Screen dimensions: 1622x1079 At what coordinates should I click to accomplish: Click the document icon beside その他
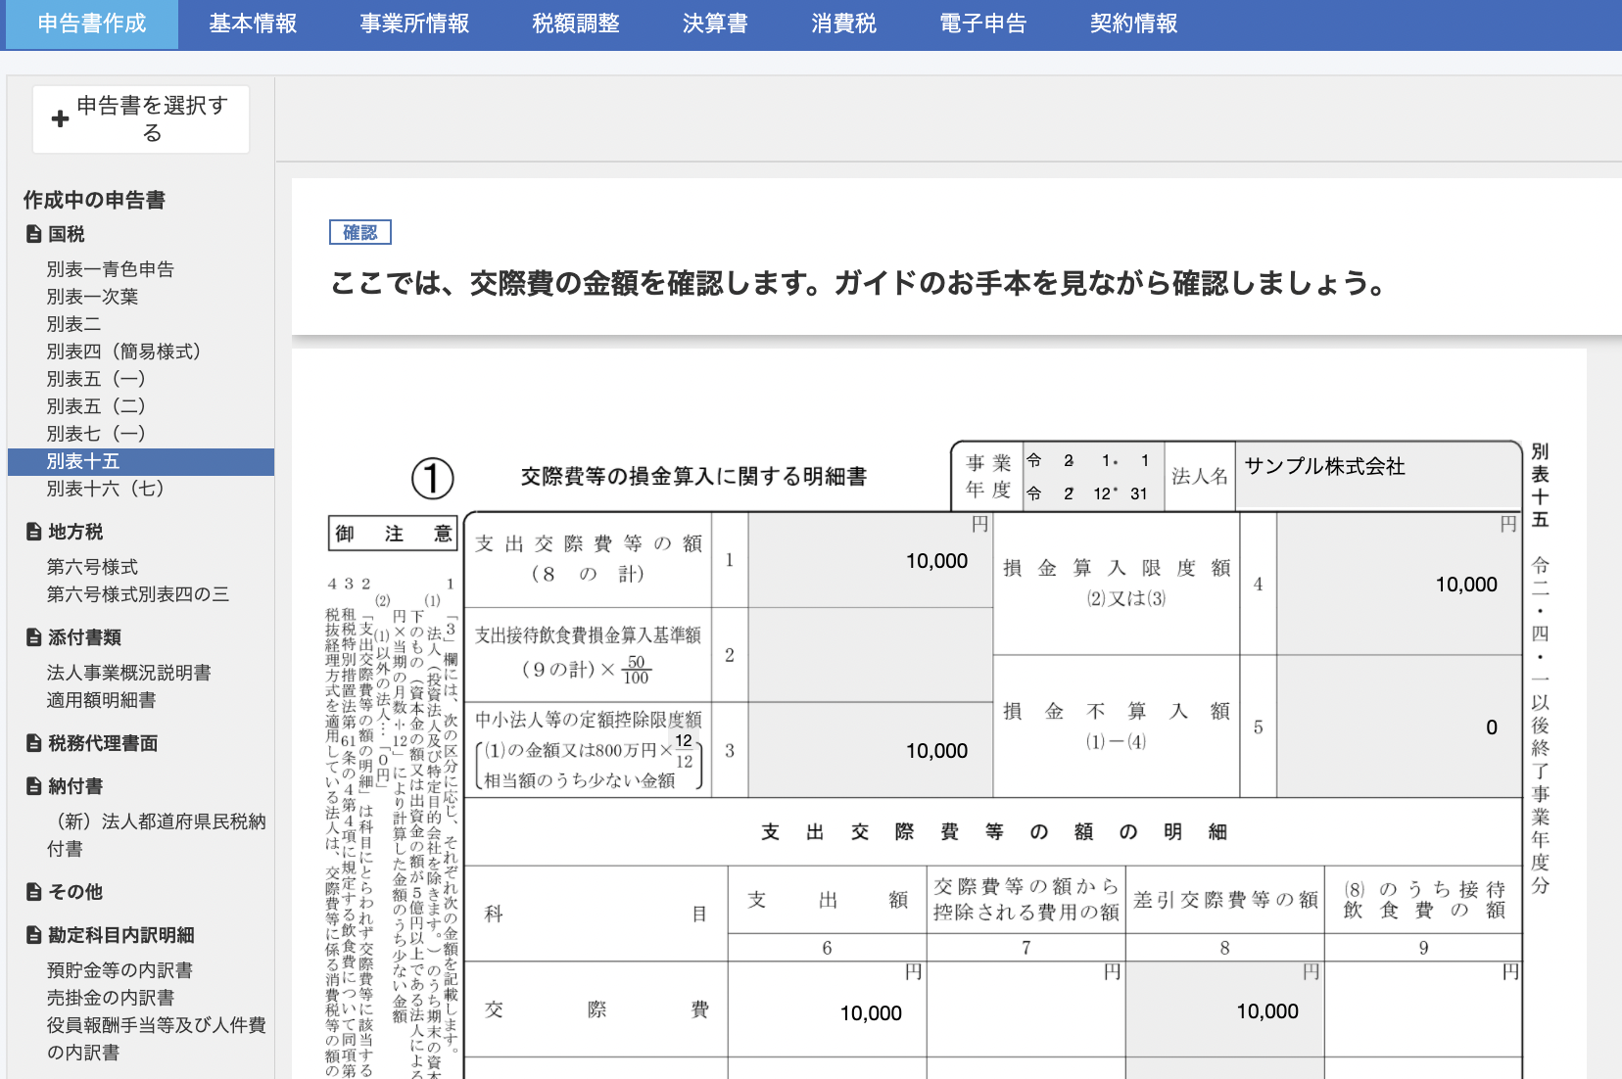(33, 892)
